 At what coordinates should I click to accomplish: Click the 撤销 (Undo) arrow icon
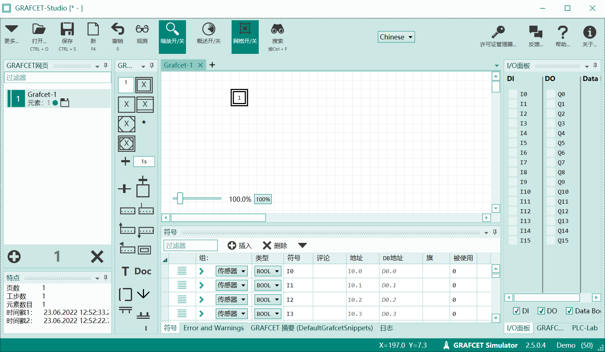pos(118,29)
